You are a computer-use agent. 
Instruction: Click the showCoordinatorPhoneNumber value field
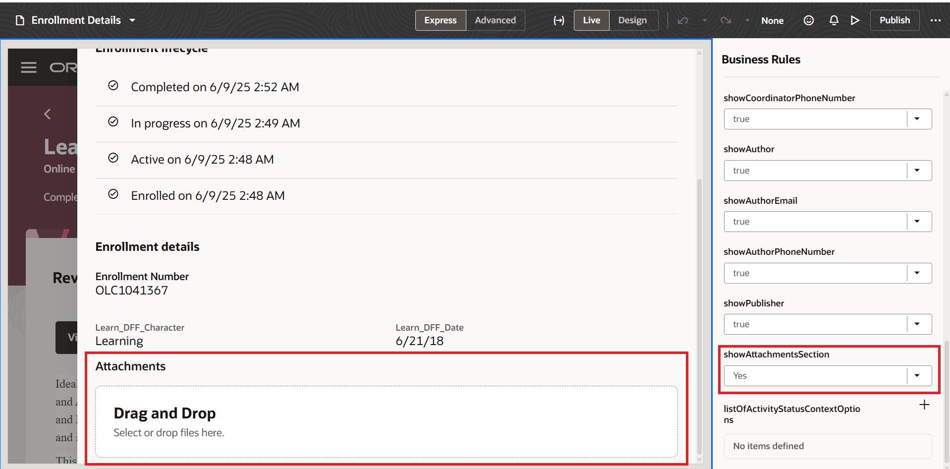click(x=816, y=119)
